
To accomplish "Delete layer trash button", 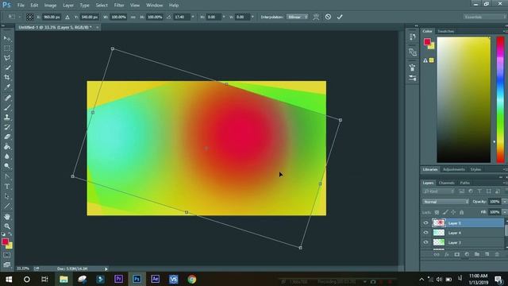I will (x=497, y=254).
